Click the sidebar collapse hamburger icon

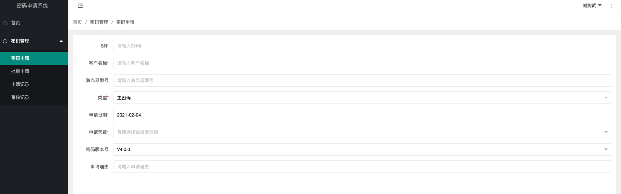click(80, 6)
